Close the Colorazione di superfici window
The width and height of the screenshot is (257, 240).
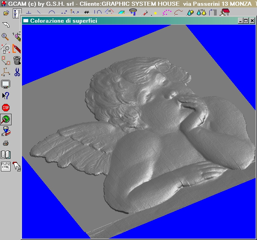click(x=252, y=21)
